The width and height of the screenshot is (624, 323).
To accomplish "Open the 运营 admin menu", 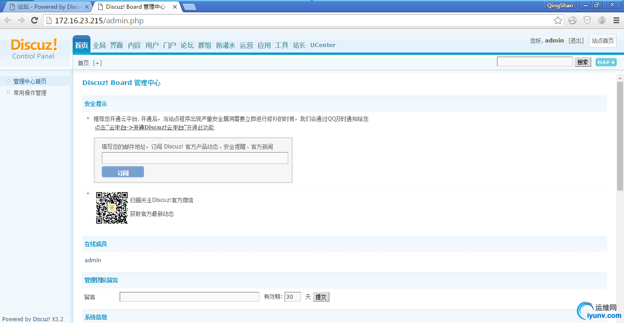I will click(246, 45).
